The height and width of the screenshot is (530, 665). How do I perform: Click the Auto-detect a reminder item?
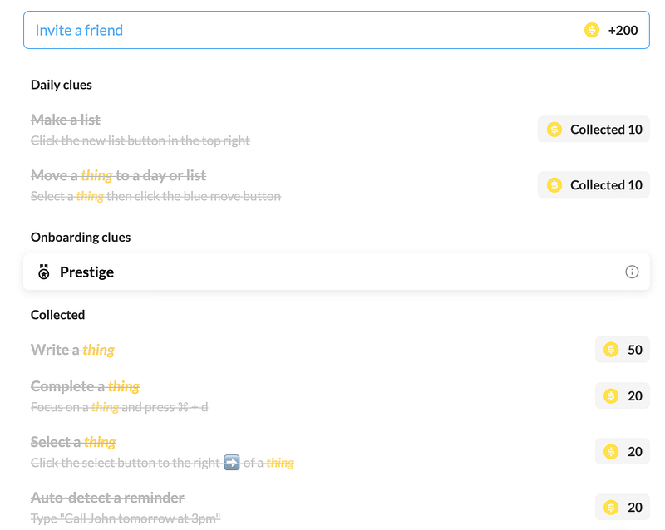tap(107, 498)
